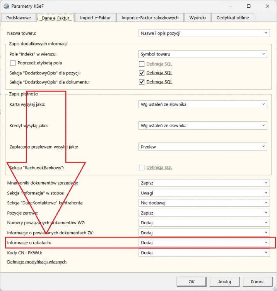
Task: Maximize the Parametry KSeF window
Action: [x=249, y=6]
